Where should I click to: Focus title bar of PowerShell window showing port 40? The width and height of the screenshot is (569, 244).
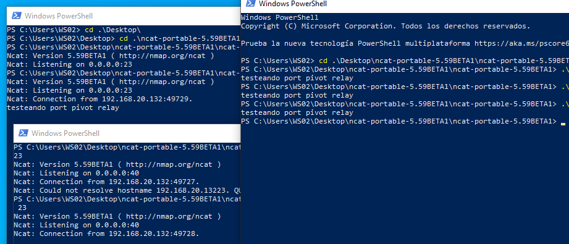(127, 133)
